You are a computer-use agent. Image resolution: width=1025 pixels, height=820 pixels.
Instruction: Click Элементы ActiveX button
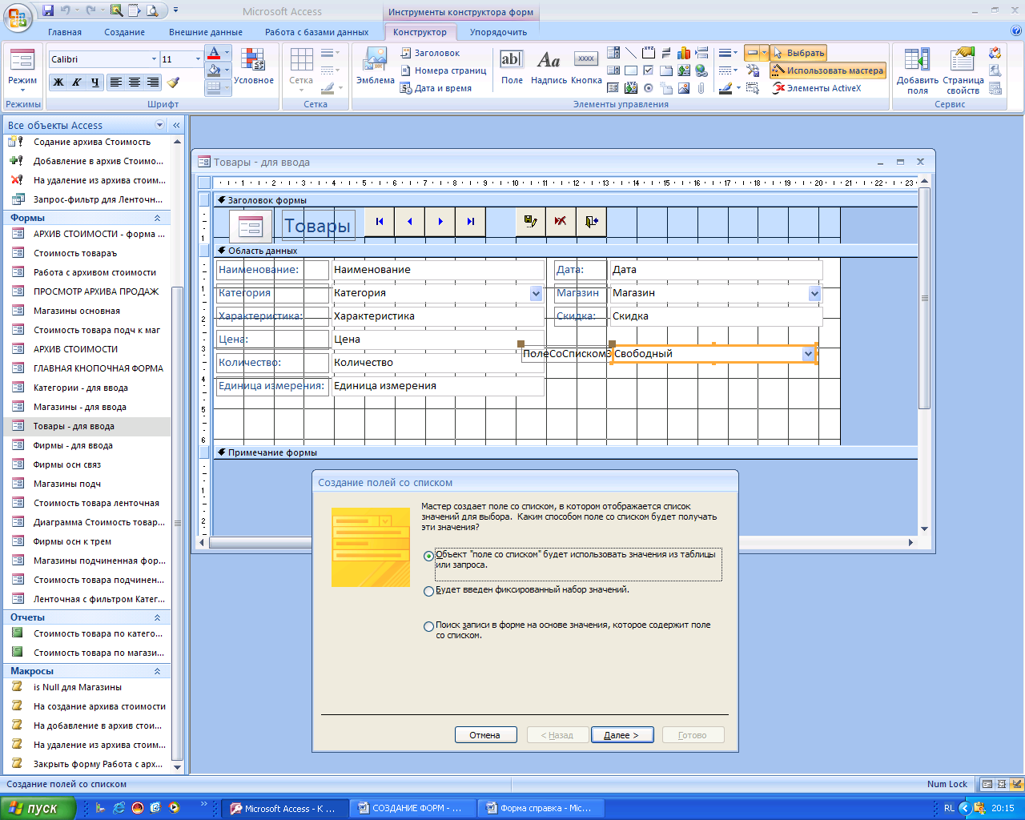click(817, 88)
